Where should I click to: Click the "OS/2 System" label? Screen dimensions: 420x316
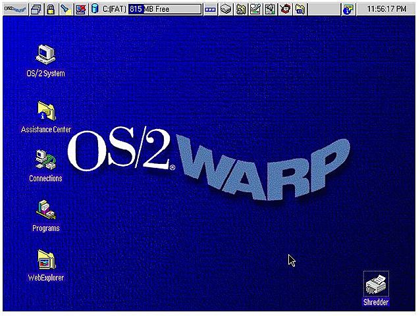click(x=45, y=73)
